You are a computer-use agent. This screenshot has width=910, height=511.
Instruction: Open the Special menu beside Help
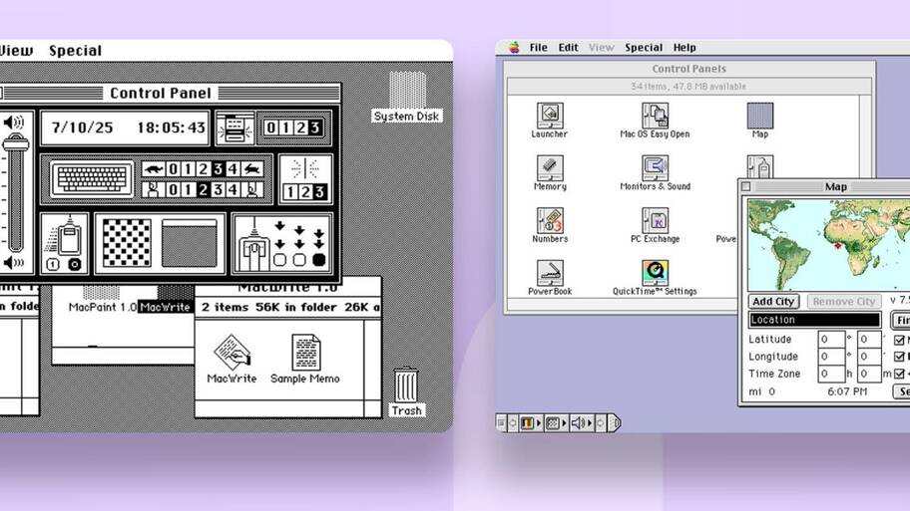click(x=644, y=48)
